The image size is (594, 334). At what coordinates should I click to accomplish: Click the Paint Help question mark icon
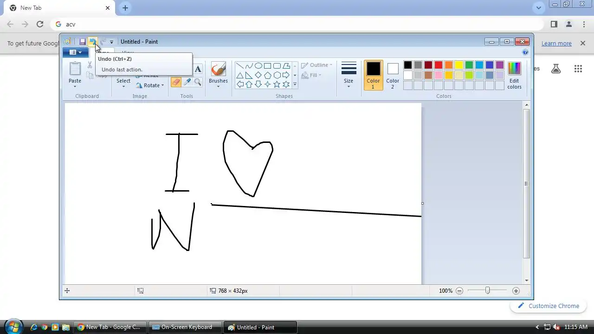525,52
